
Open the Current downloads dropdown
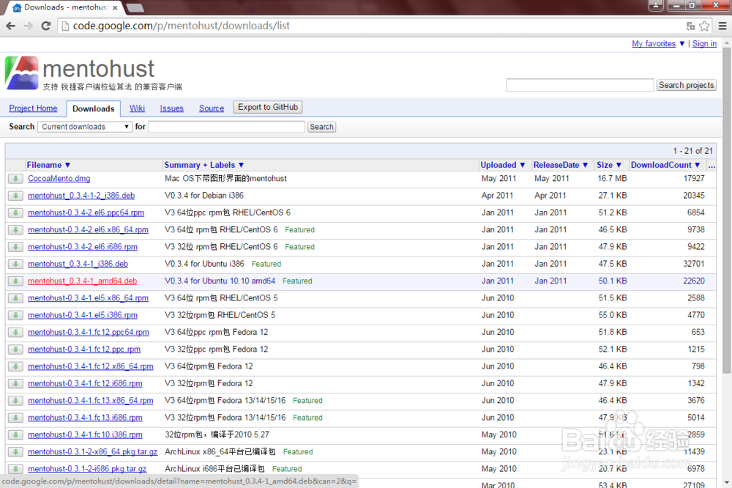point(84,126)
